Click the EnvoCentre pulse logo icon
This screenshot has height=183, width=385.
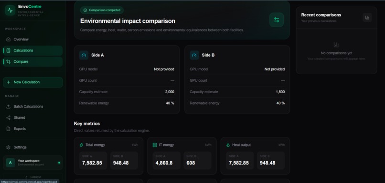coord(10,10)
